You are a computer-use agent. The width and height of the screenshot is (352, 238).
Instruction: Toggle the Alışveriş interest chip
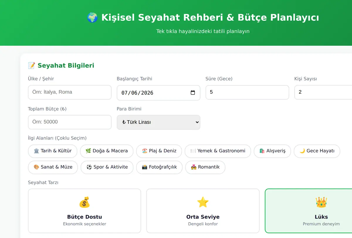(x=272, y=151)
